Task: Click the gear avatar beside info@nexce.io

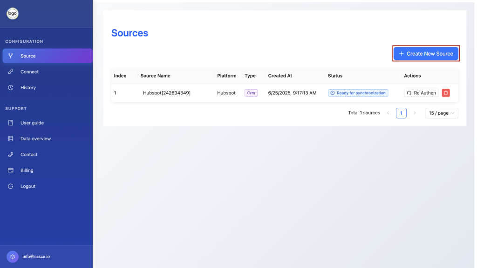Action: click(13, 256)
